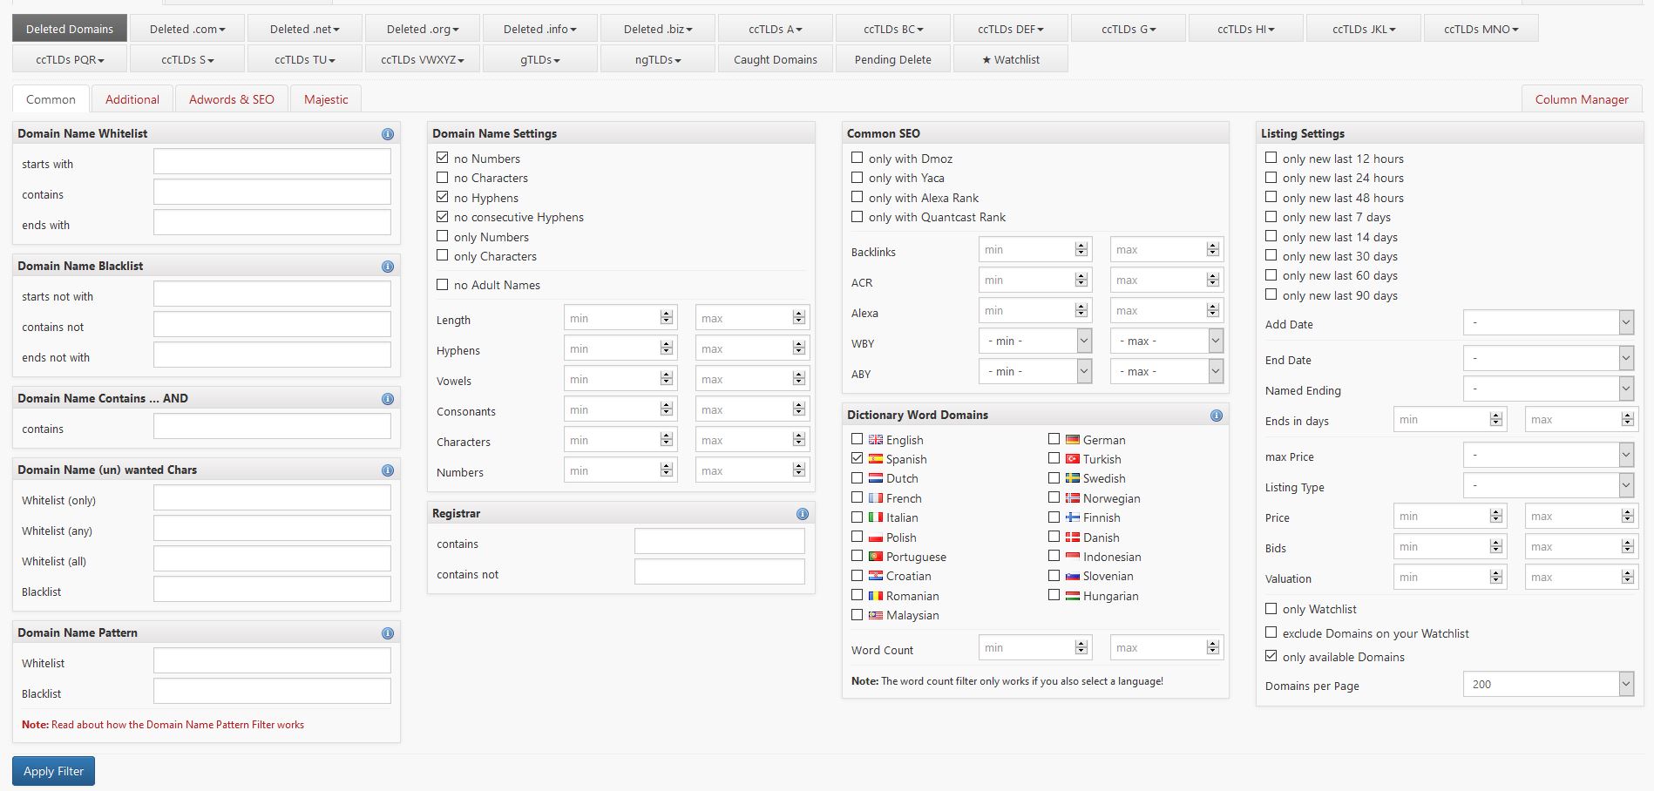Viewport: 1654px width, 791px height.
Task: Uncheck no consecutive Hyphens
Action: [443, 216]
